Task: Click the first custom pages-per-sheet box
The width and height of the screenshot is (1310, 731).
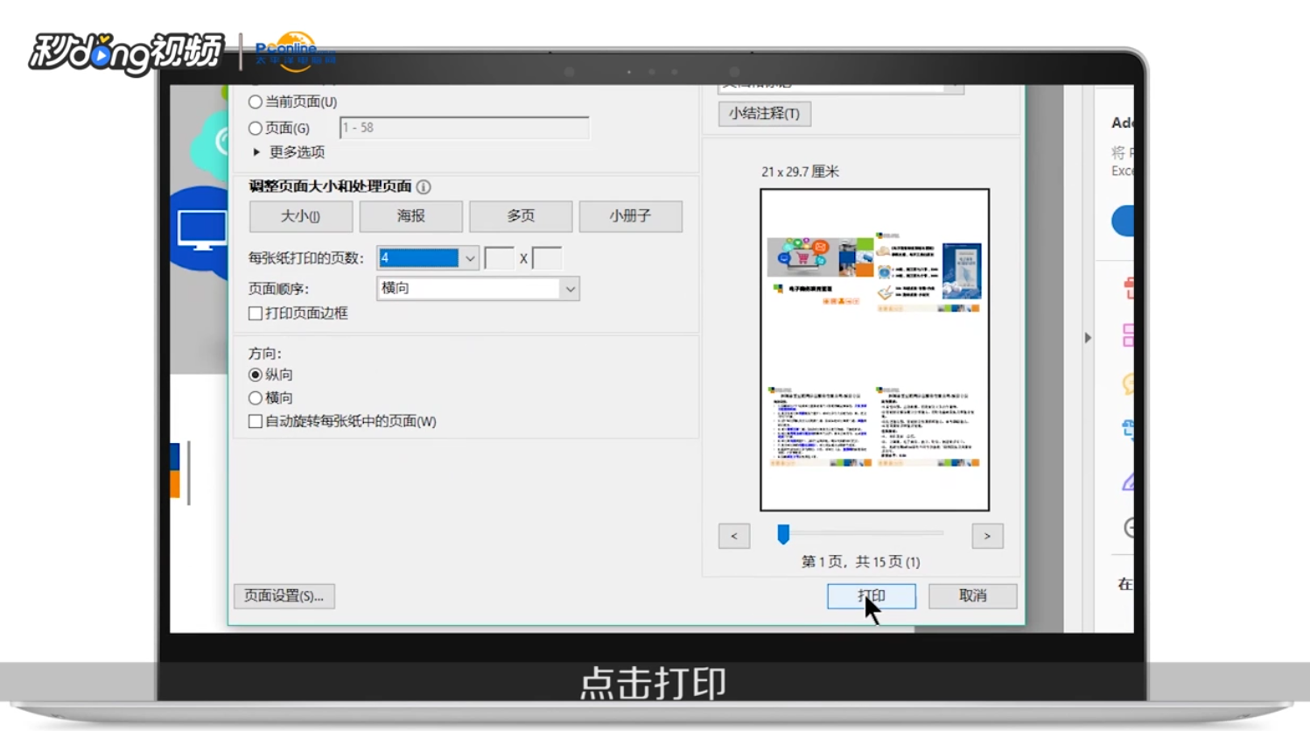Action: click(499, 258)
